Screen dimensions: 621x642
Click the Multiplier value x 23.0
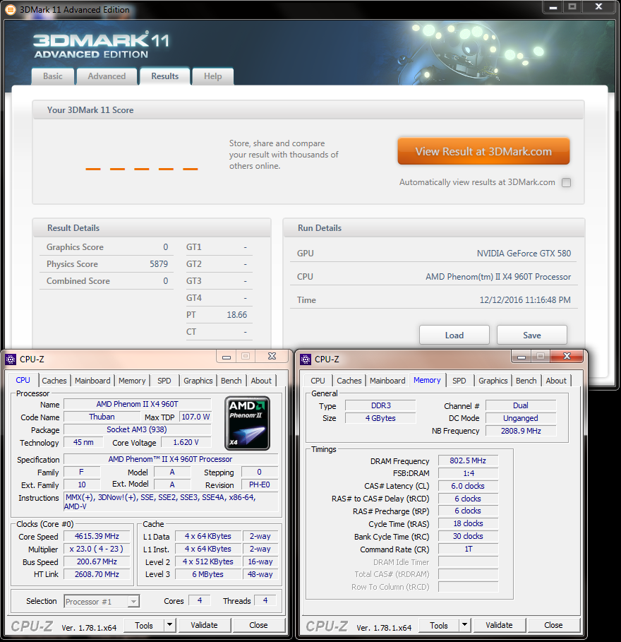[97, 549]
